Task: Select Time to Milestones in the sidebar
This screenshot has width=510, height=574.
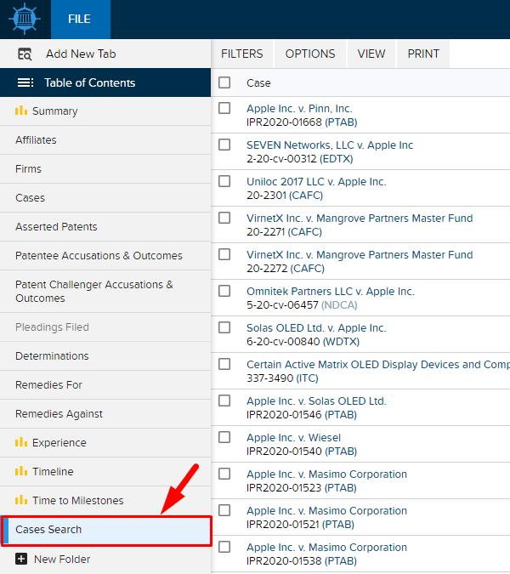Action: [105, 500]
